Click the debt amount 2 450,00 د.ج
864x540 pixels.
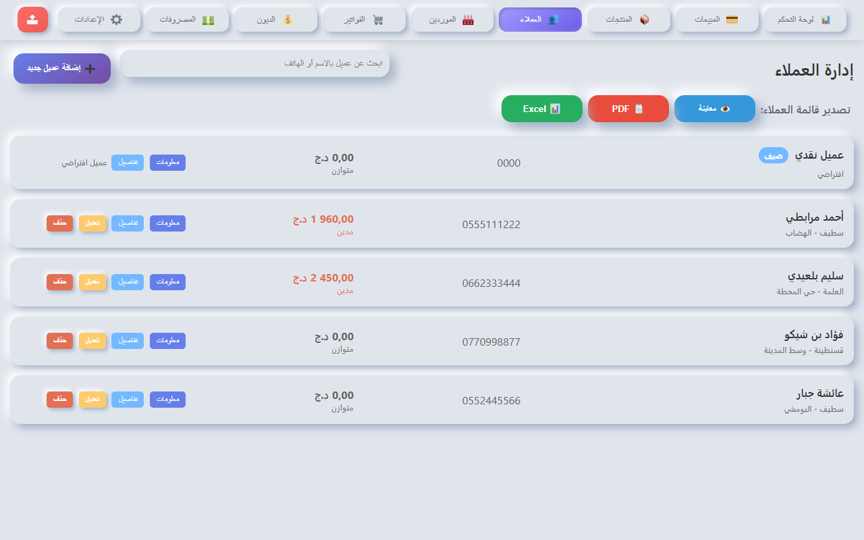(x=323, y=277)
